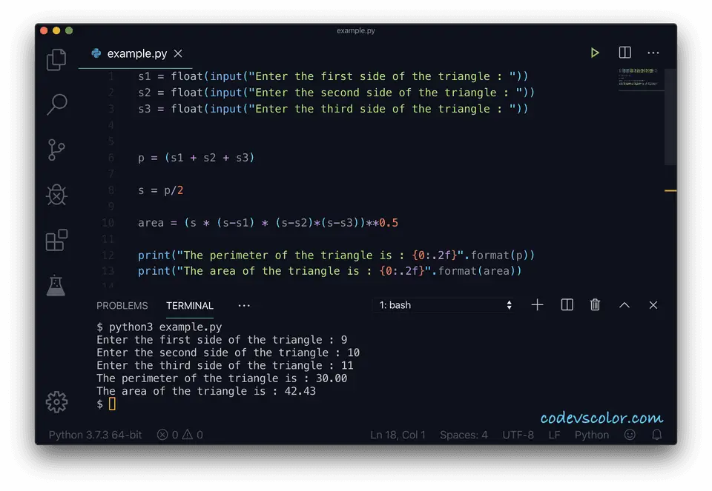Viewport: 712px width, 491px height.
Task: Split the editor to the right
Action: [x=624, y=53]
